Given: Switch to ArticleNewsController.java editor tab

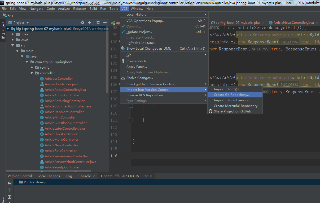Looking at the screenshot, I should coord(293,23).
